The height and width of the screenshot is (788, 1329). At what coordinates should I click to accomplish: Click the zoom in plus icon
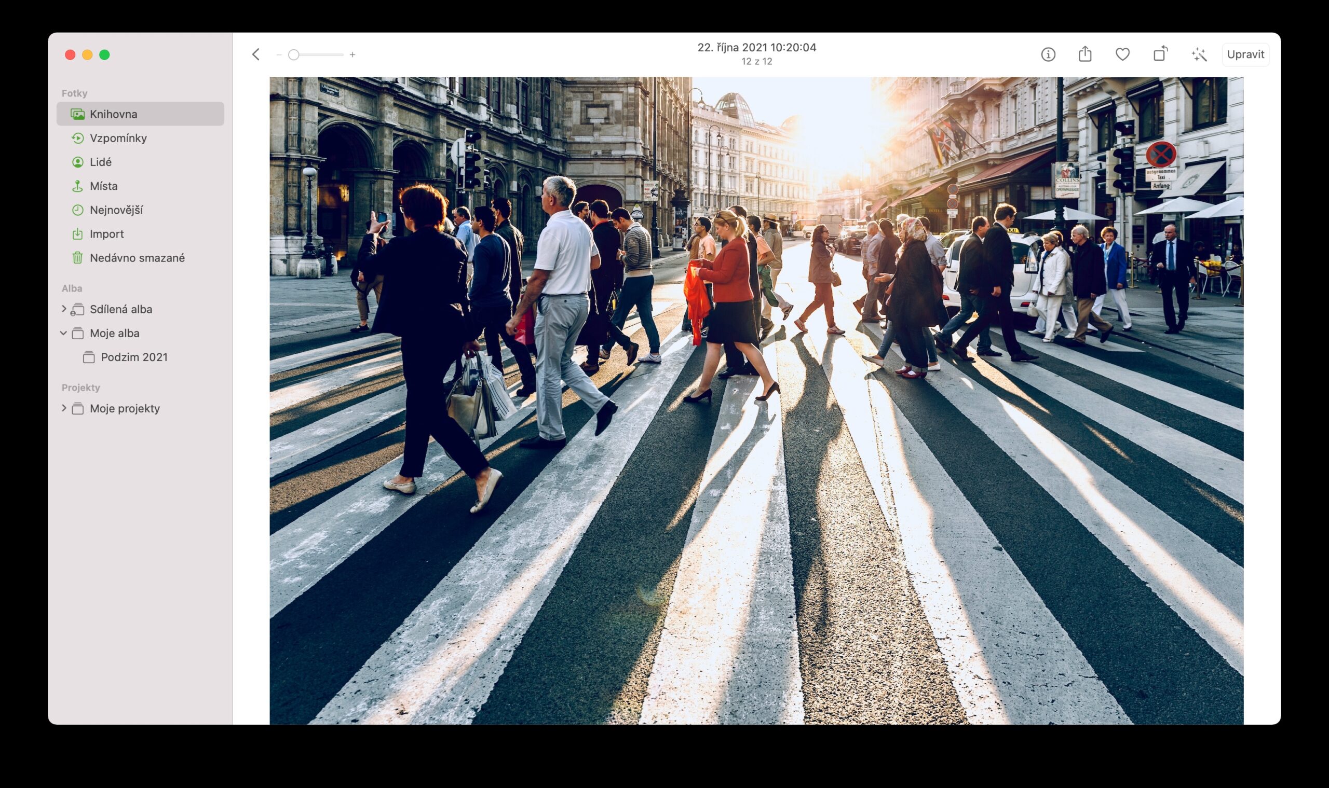coord(352,54)
